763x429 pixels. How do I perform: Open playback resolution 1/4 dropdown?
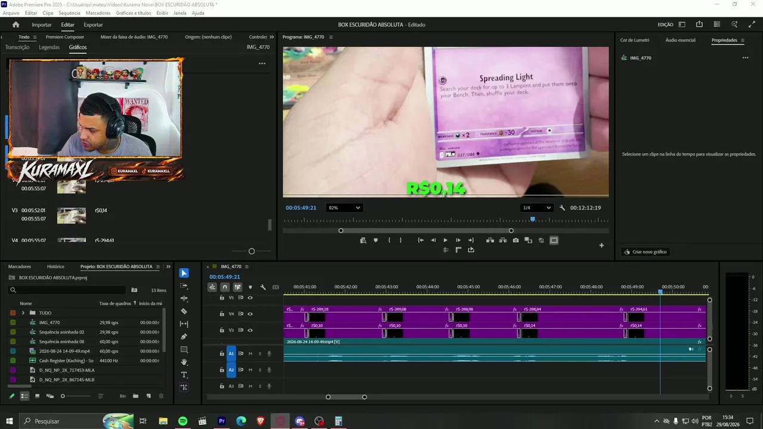click(x=536, y=208)
